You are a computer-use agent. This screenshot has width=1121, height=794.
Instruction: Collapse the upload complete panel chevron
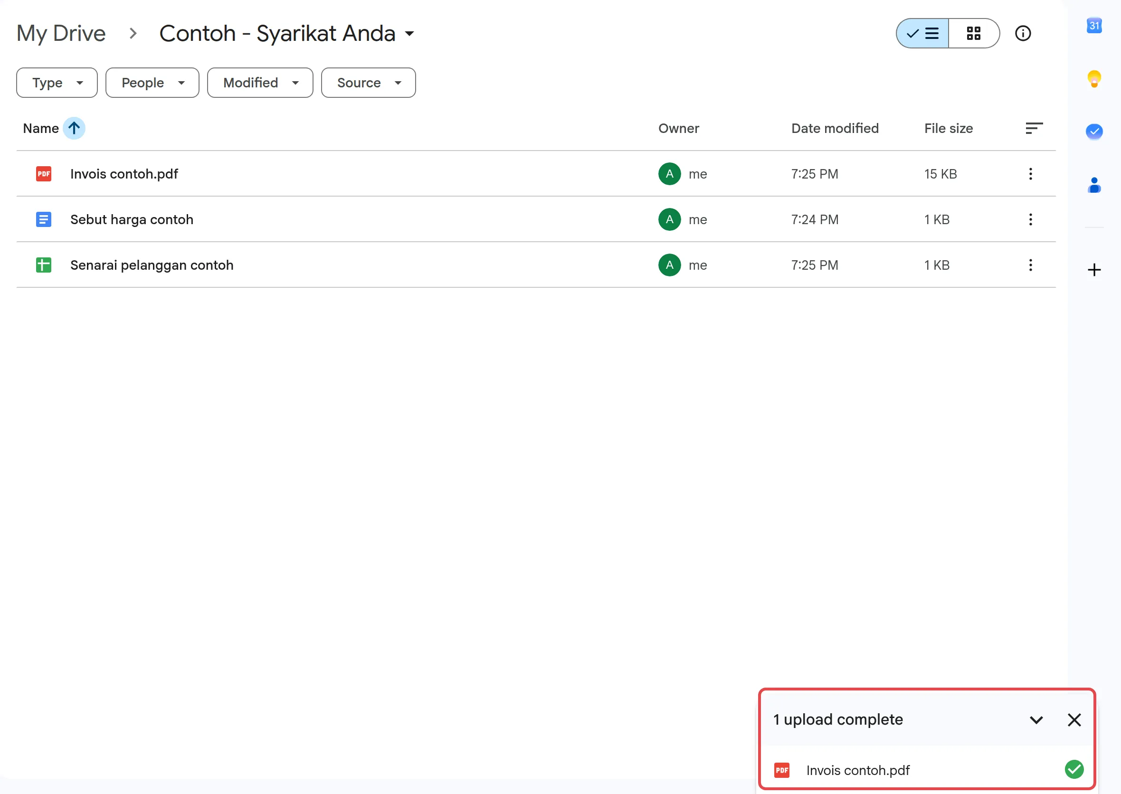tap(1035, 719)
